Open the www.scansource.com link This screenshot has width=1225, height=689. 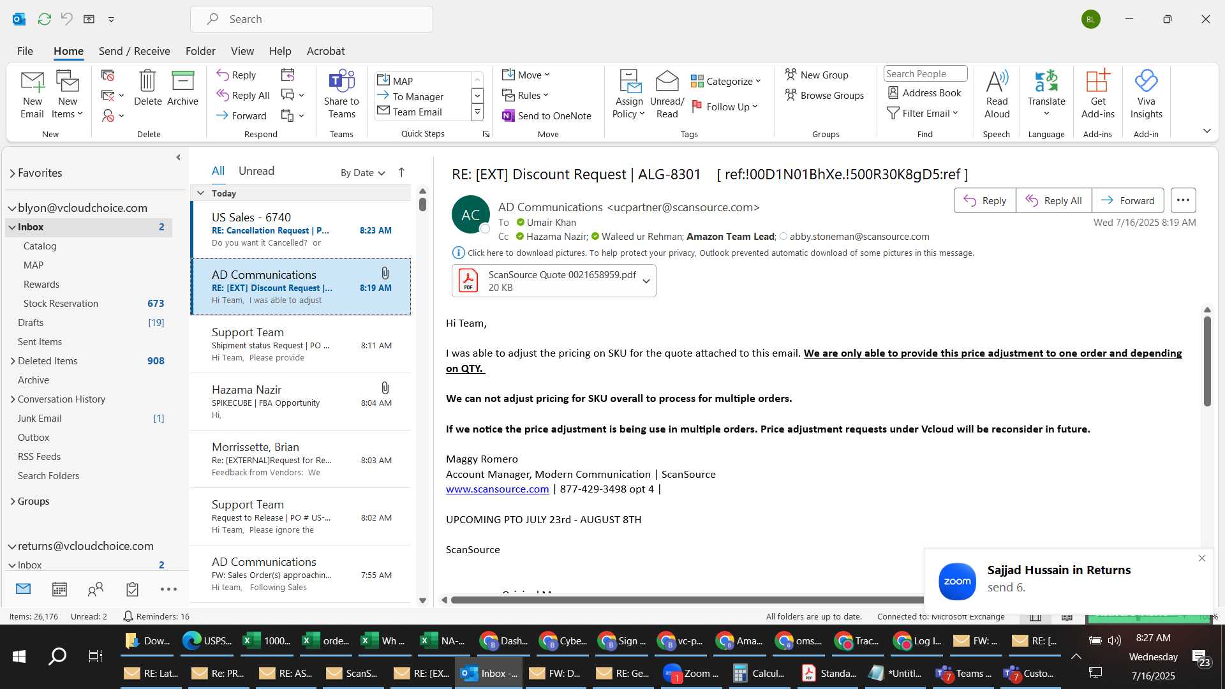[497, 489]
